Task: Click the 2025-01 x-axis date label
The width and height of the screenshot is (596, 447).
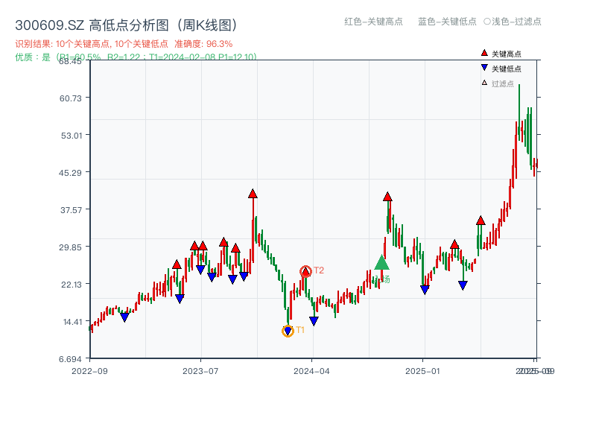Action: click(422, 371)
